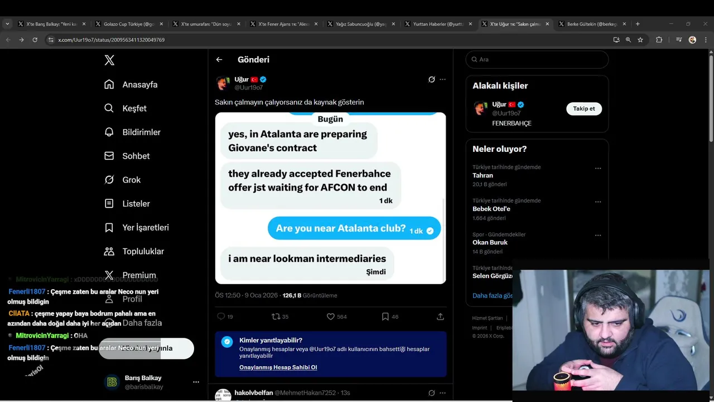Open more options on hakolvbelfan's reply
714x402 pixels.
pyautogui.click(x=442, y=393)
